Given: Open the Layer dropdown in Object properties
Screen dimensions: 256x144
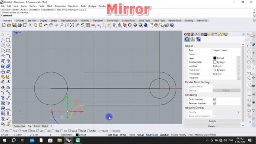Looking at the screenshot, I should click(238, 58).
